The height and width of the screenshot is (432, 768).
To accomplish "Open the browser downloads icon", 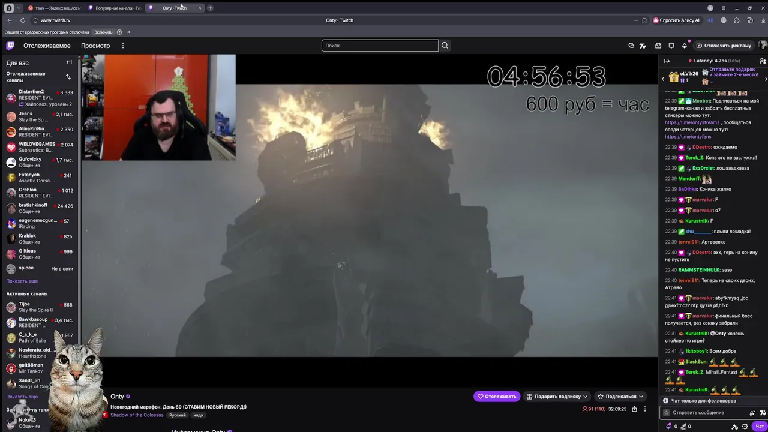I will pyautogui.click(x=763, y=20).
